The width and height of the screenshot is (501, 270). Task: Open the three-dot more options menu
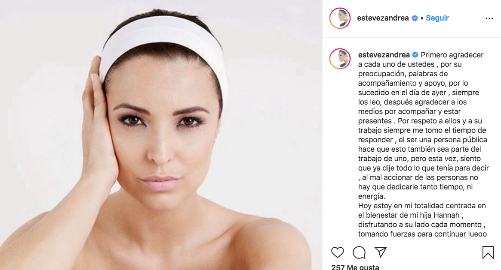click(x=489, y=18)
